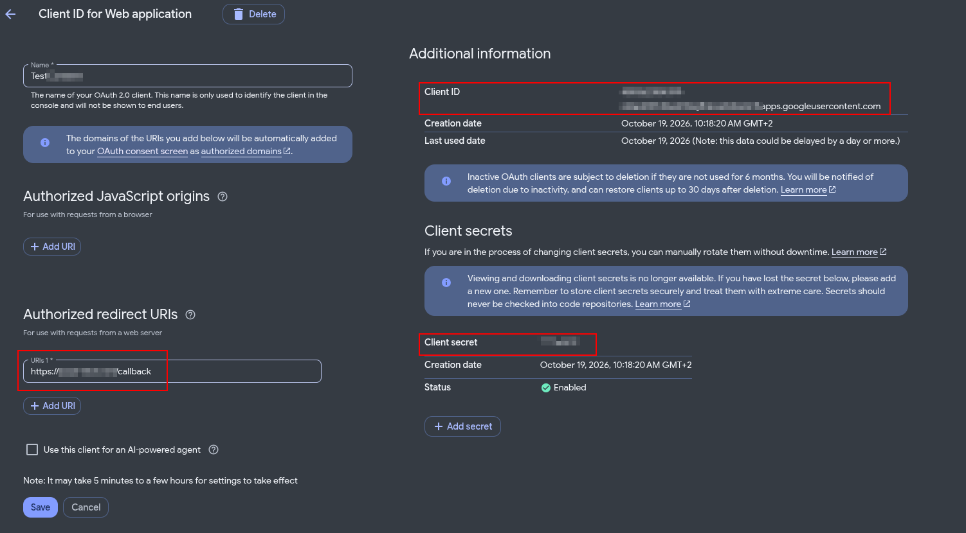966x533 pixels.
Task: Cancel the client edits
Action: [x=86, y=507]
